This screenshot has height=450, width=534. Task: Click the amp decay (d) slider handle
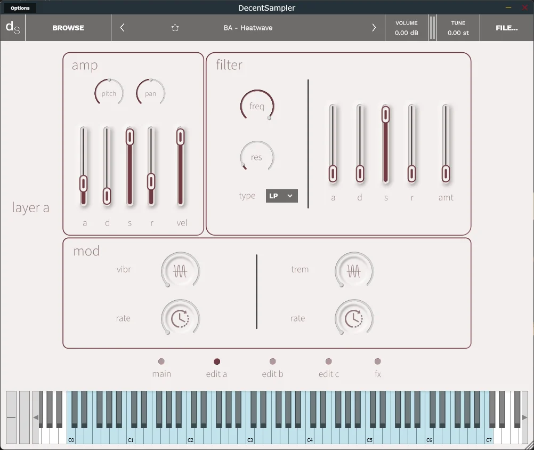107,196
